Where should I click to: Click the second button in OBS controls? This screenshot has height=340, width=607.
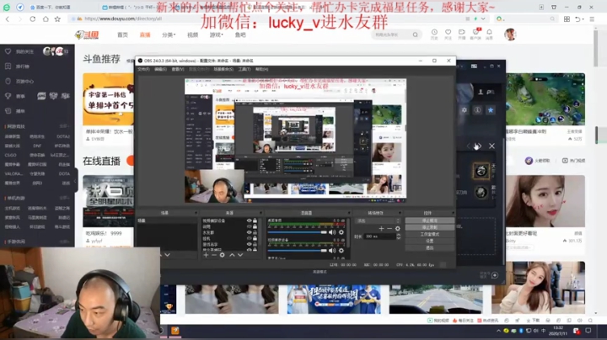[x=429, y=227]
